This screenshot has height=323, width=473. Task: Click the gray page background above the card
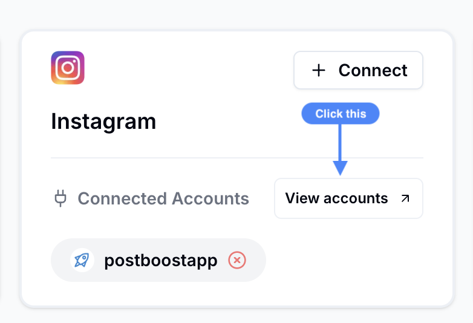point(236,13)
